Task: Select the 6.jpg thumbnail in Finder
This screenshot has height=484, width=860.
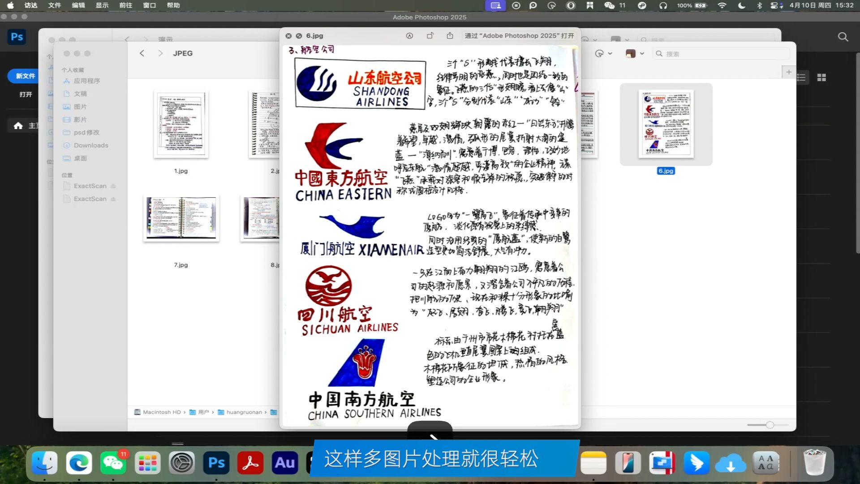Action: click(666, 124)
